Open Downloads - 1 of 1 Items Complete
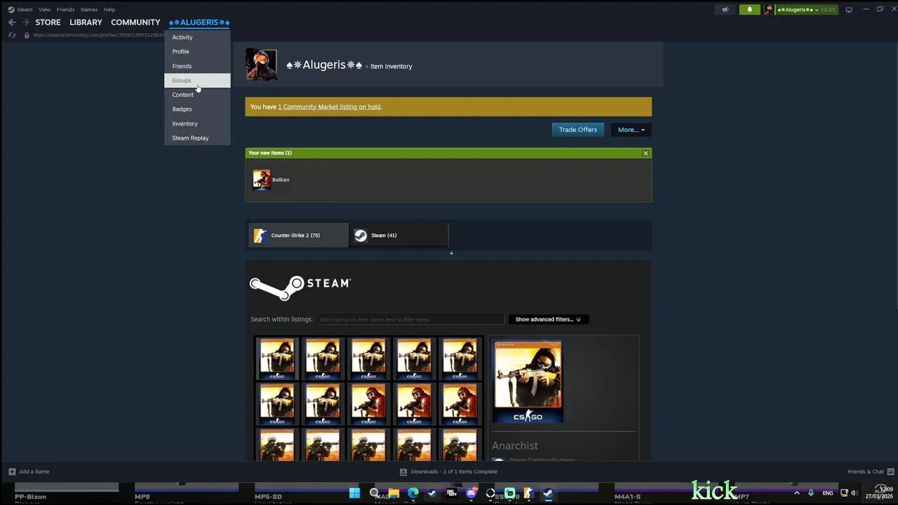This screenshot has height=505, width=898. 454,471
